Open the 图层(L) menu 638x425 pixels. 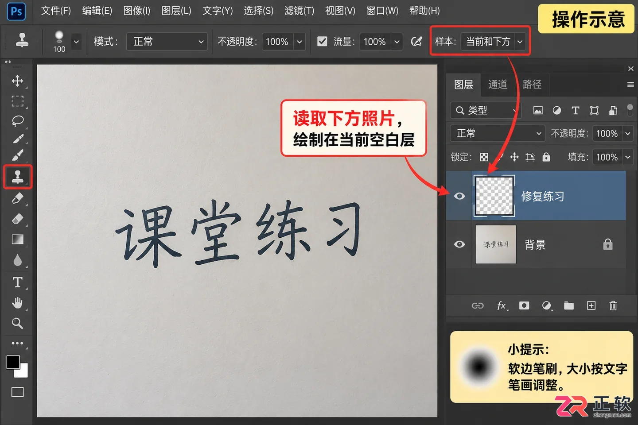(x=176, y=11)
